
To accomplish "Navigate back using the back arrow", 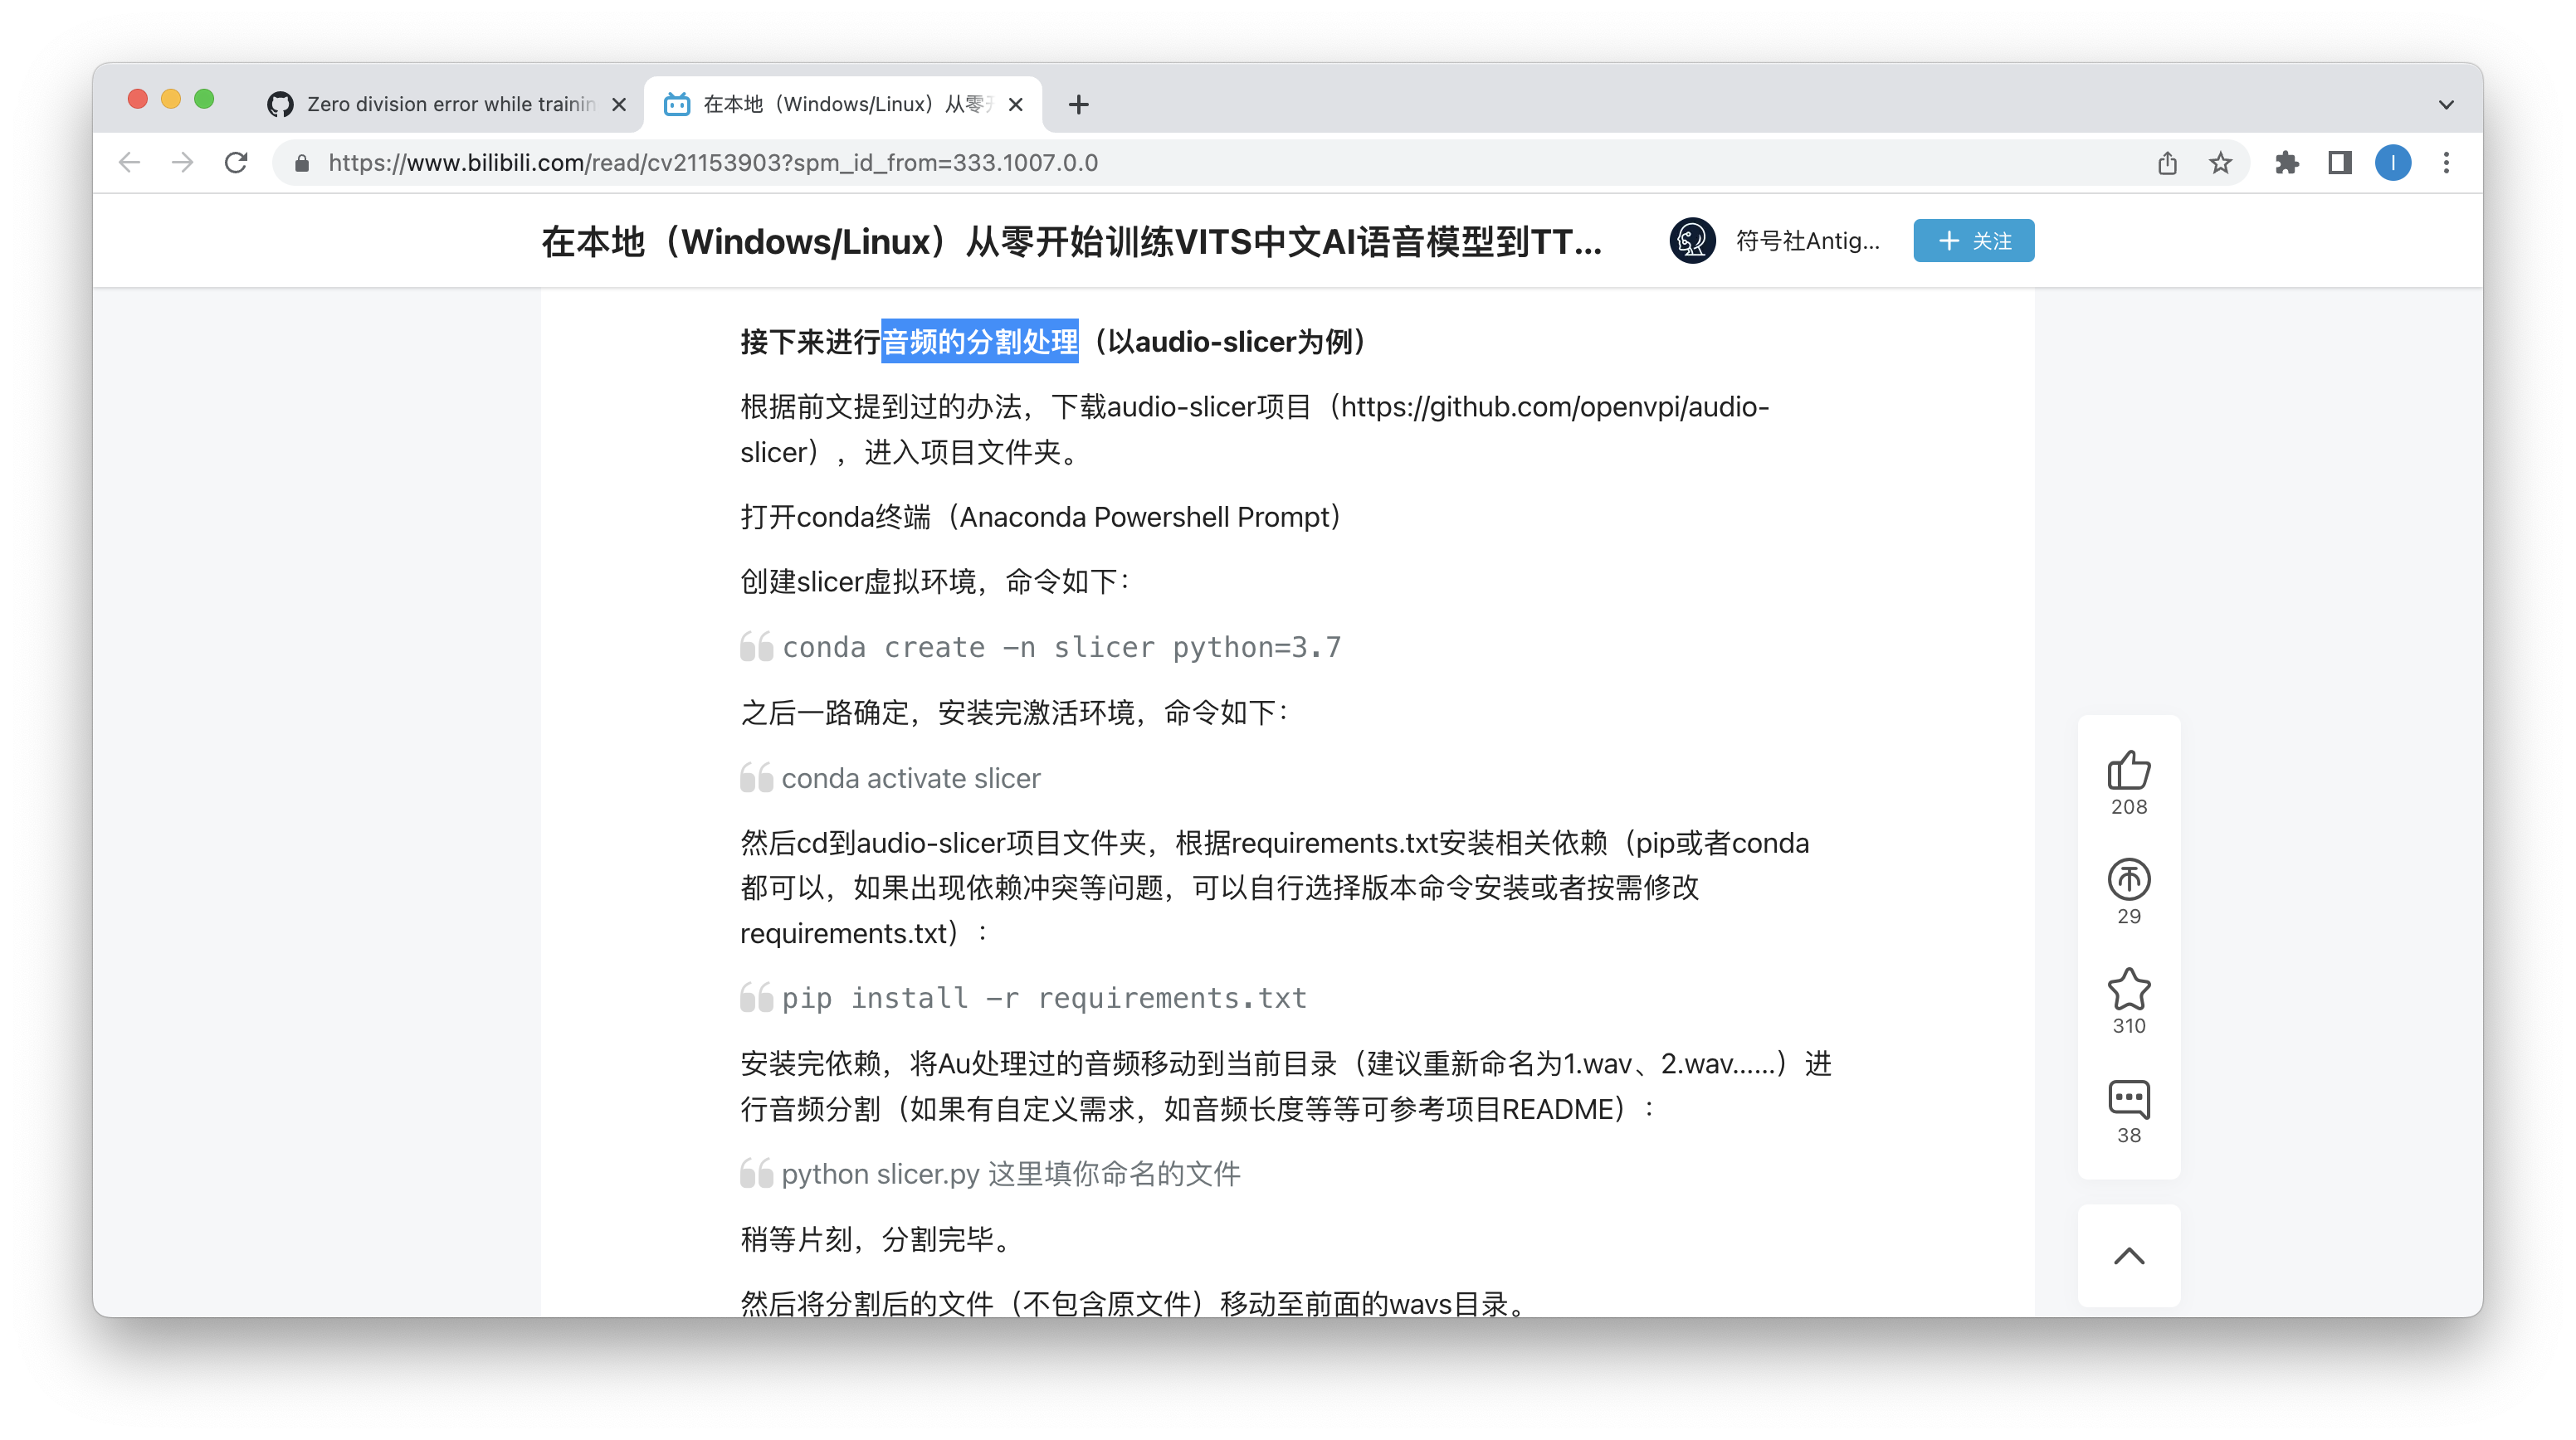I will tap(129, 163).
